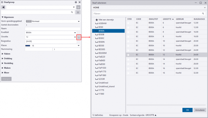Click the filter search magnifier in Staaf selecteren

tap(204, 13)
